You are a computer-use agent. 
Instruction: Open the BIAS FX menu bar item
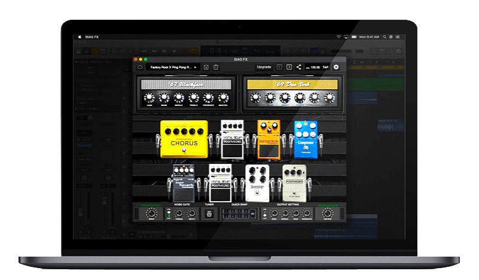tap(92, 37)
